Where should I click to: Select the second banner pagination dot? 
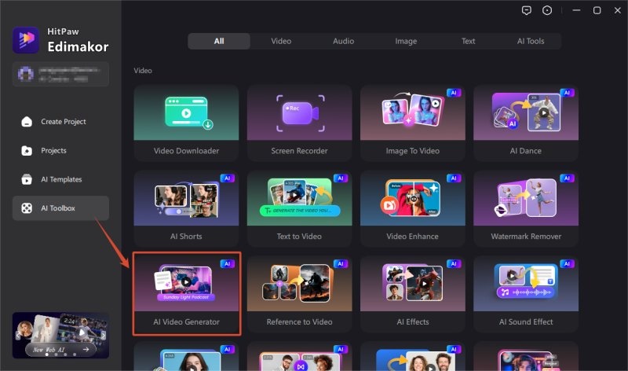tap(56, 354)
